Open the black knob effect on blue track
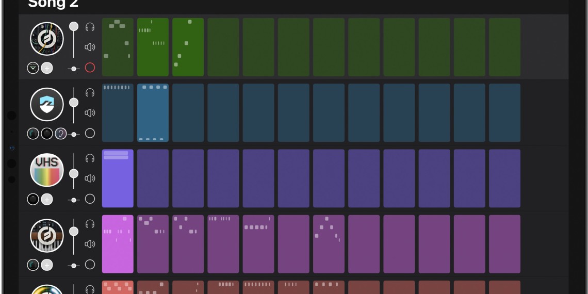Viewport: 588px width, 294px height. 47,134
